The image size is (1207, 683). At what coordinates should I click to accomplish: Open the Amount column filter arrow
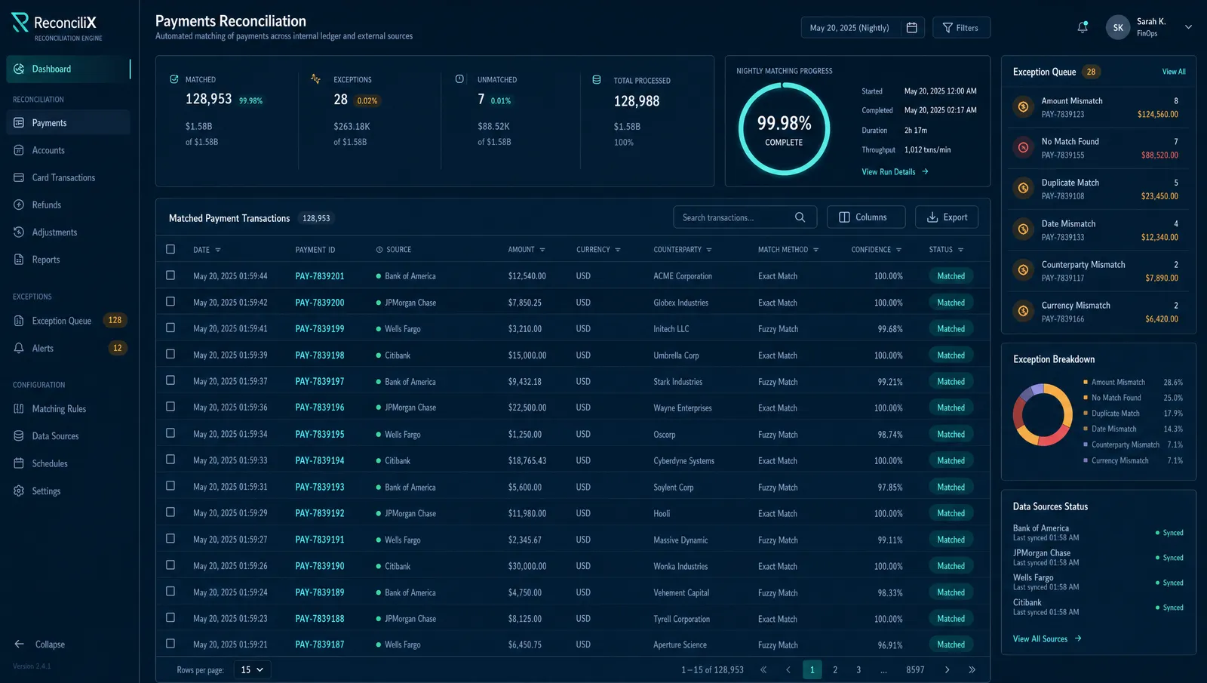click(542, 250)
